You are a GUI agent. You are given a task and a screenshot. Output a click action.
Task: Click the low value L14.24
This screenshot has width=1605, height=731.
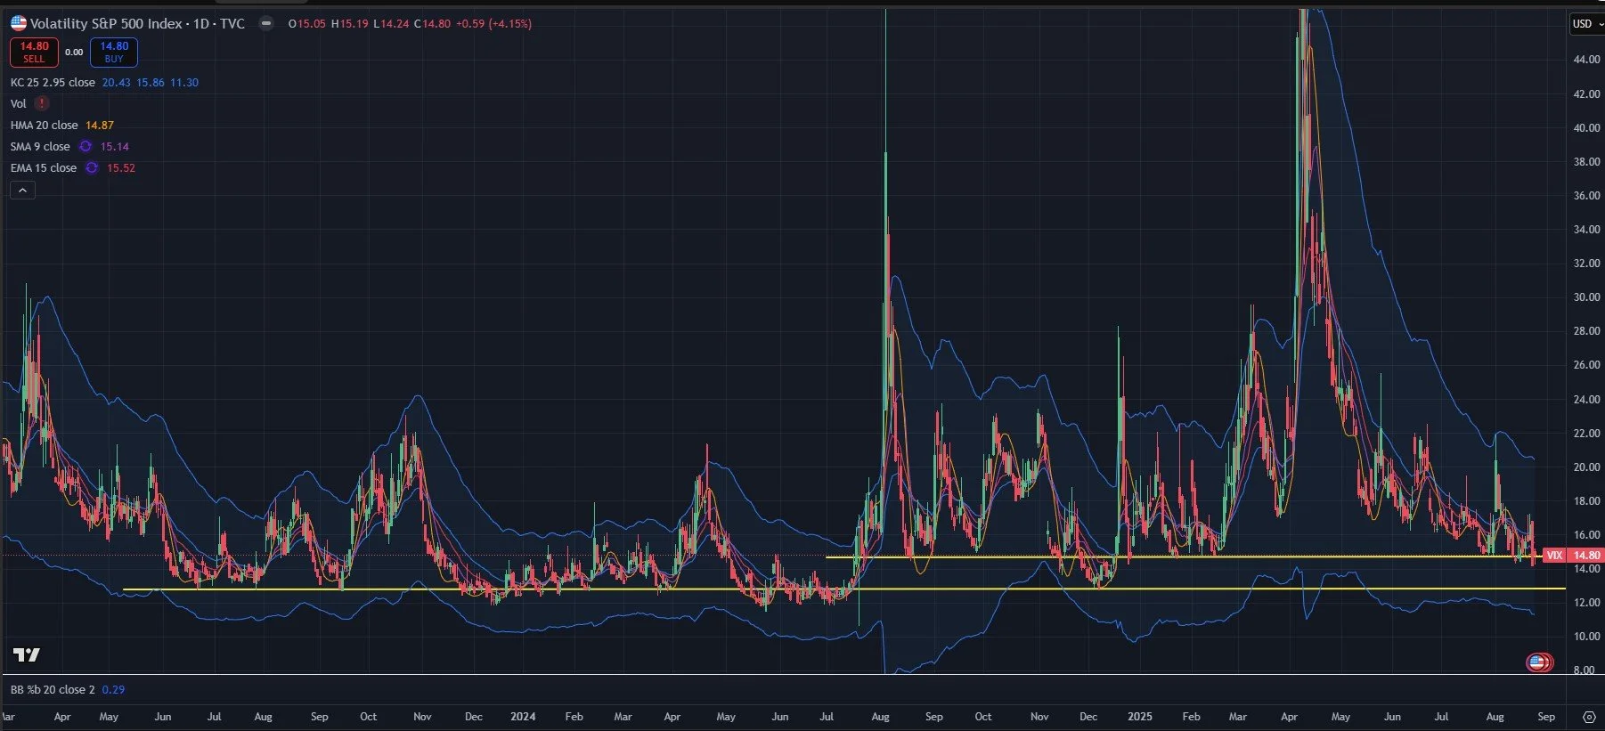click(x=391, y=24)
